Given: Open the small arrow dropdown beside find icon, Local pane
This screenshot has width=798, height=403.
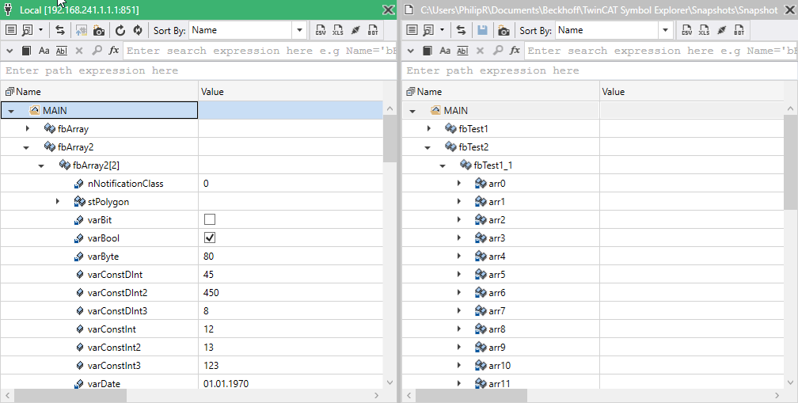Looking at the screenshot, I should 40,30.
